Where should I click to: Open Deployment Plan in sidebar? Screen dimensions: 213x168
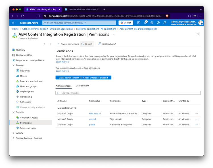tap(24, 55)
